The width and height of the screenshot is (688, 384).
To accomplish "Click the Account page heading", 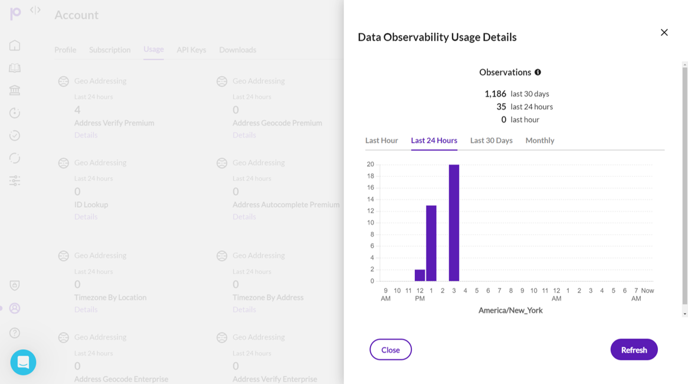I will tap(76, 15).
